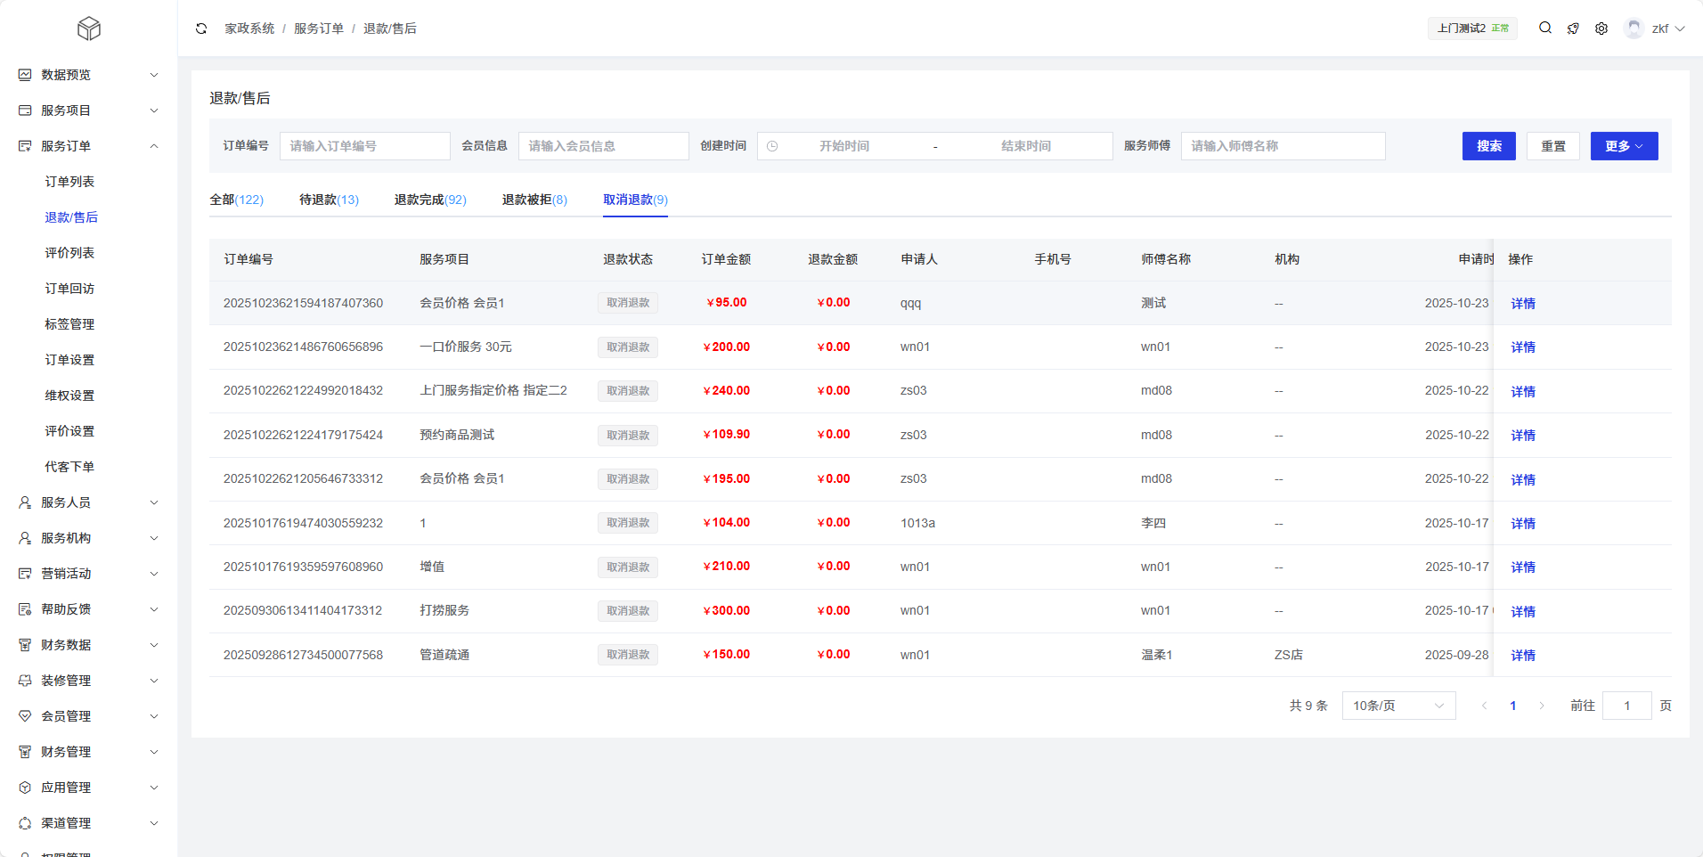Switch to the 待退款 tab
The image size is (1703, 857).
(329, 200)
